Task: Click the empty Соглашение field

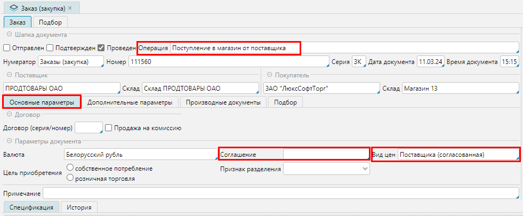Action: click(325, 155)
